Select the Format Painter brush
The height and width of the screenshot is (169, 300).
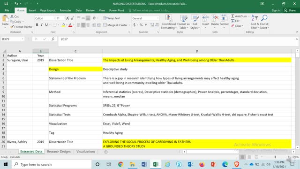pos(12,27)
